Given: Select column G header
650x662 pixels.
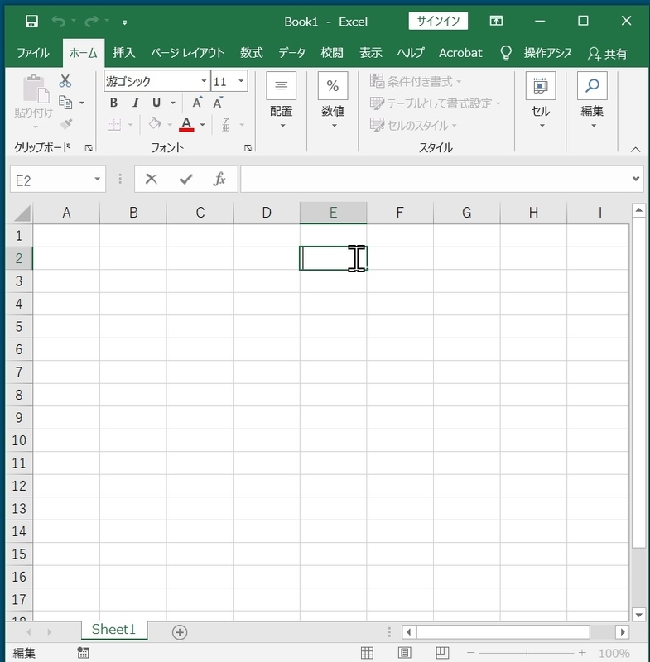Looking at the screenshot, I should tap(467, 213).
